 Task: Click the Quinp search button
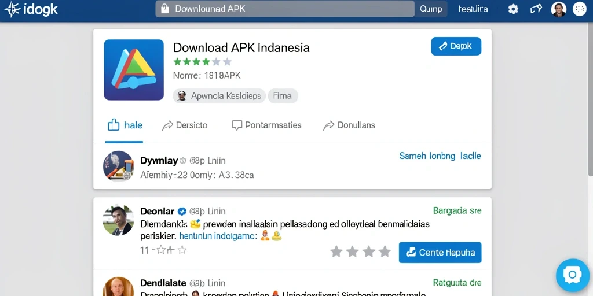(431, 9)
